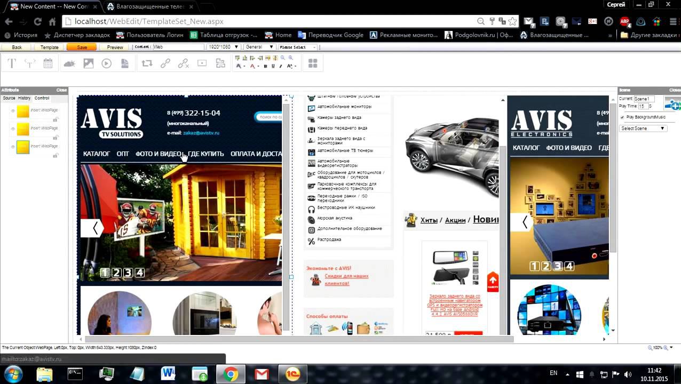Toggle Play BackgroundMusic checkbox
The image size is (681, 384).
point(622,117)
